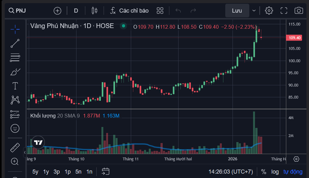Open chart settings gear icon
Screen dimensions: 309x178
(x=269, y=10)
